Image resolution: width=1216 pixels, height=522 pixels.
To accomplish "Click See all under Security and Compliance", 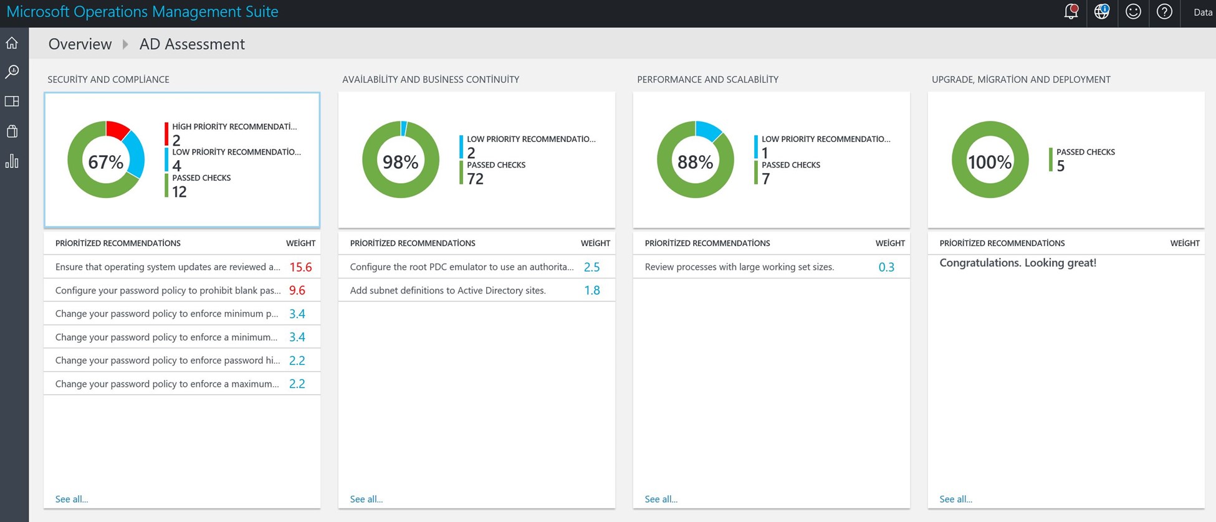I will point(72,499).
